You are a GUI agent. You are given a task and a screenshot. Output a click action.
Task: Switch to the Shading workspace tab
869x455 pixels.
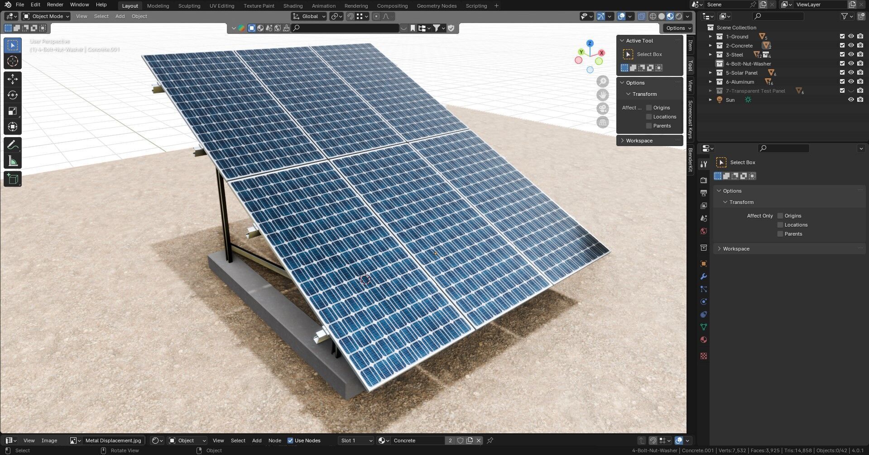pos(293,6)
